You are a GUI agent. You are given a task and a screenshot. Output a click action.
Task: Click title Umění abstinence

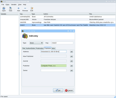click(x=95, y=17)
